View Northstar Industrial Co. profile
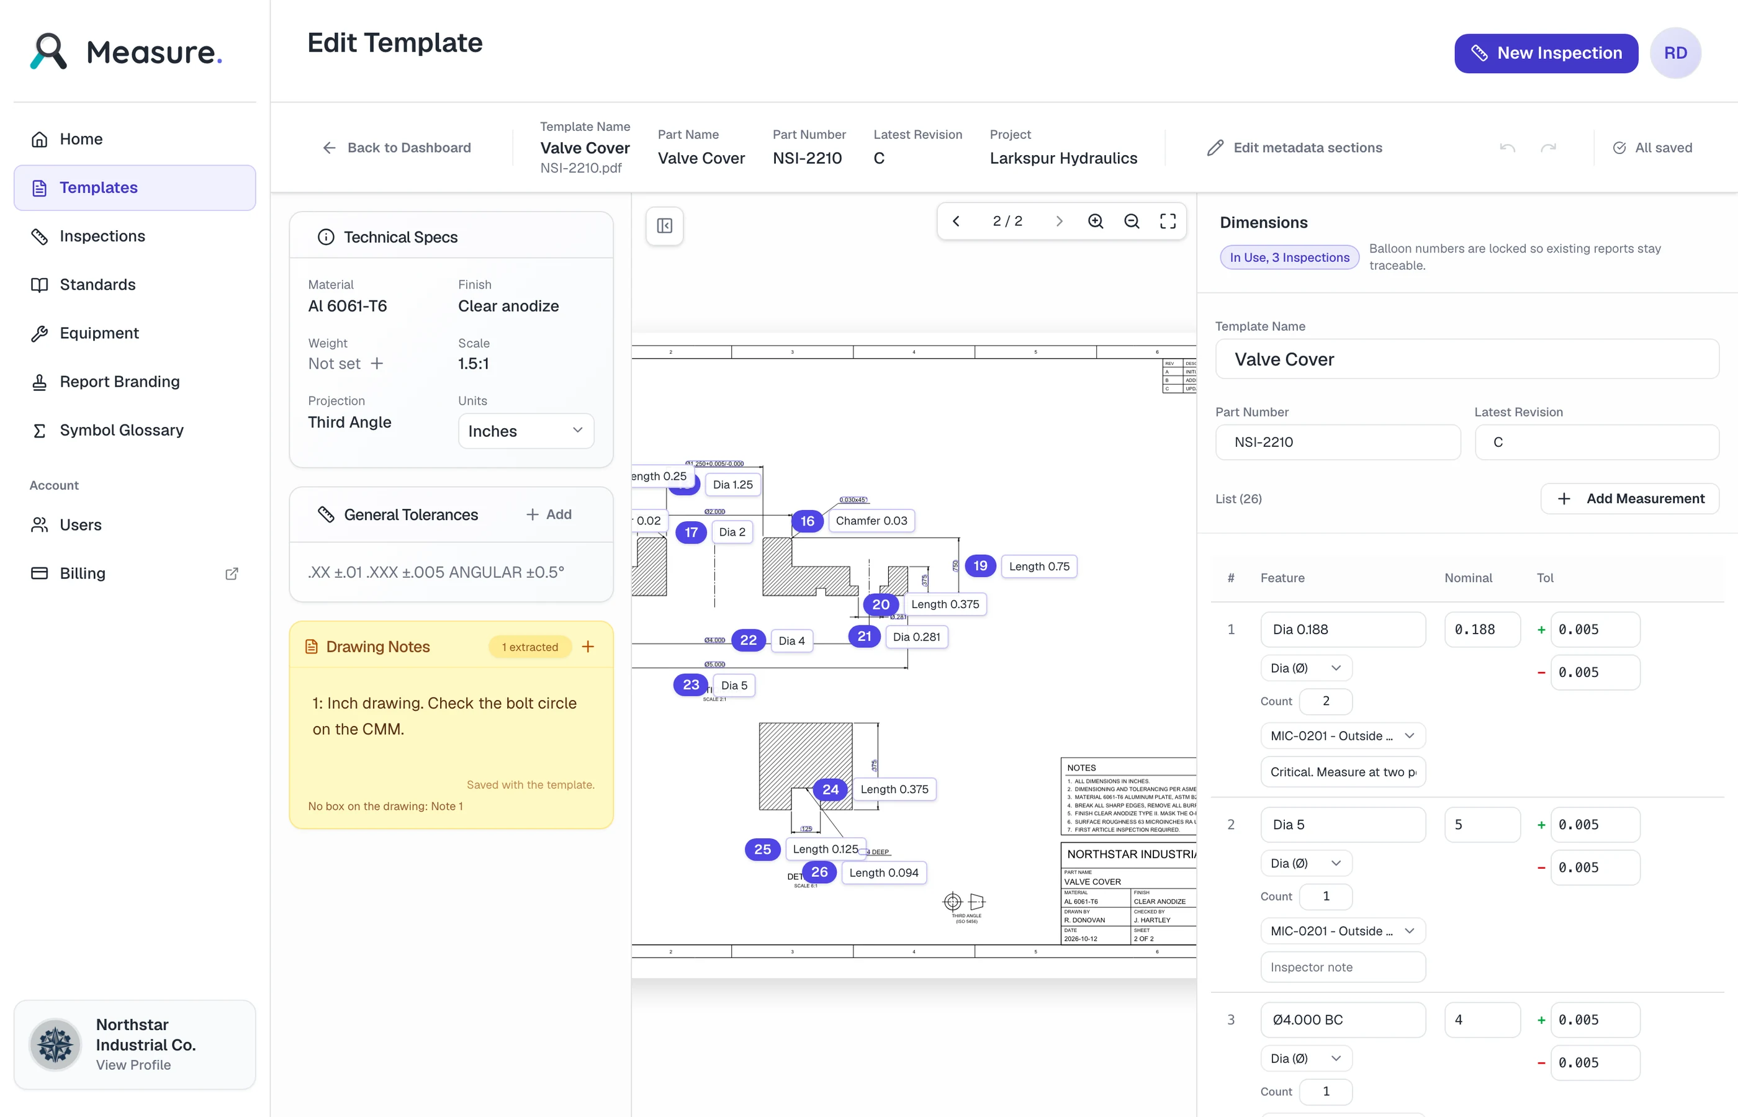The height and width of the screenshot is (1117, 1738). coord(134,1044)
